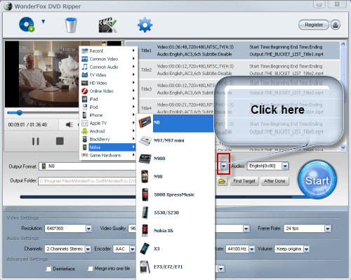Open the HD Video category
351x280 pixels.
tap(108, 83)
